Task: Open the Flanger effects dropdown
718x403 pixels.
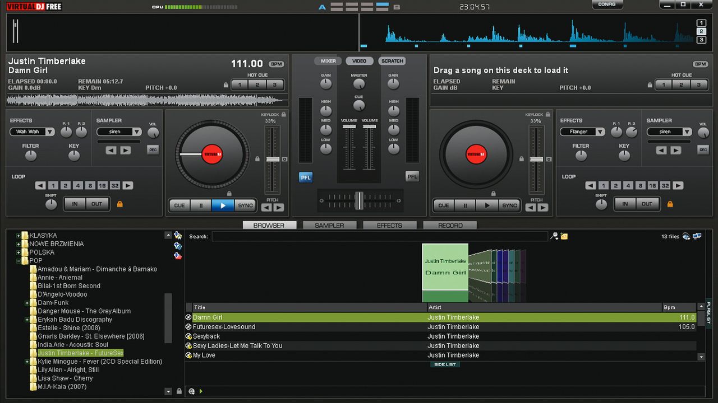Action: 600,132
